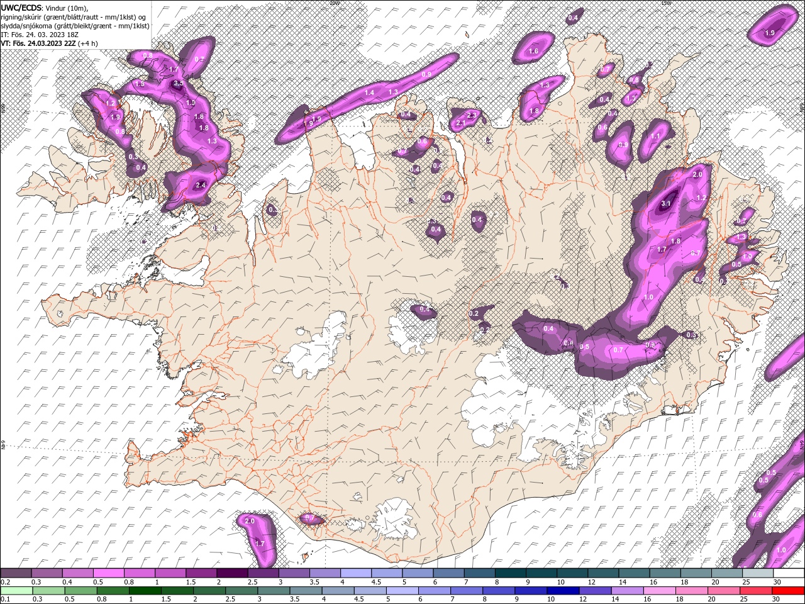The width and height of the screenshot is (805, 604).
Task: Pick the 10 deep blue swatch in the lower scale
Action: (563, 590)
